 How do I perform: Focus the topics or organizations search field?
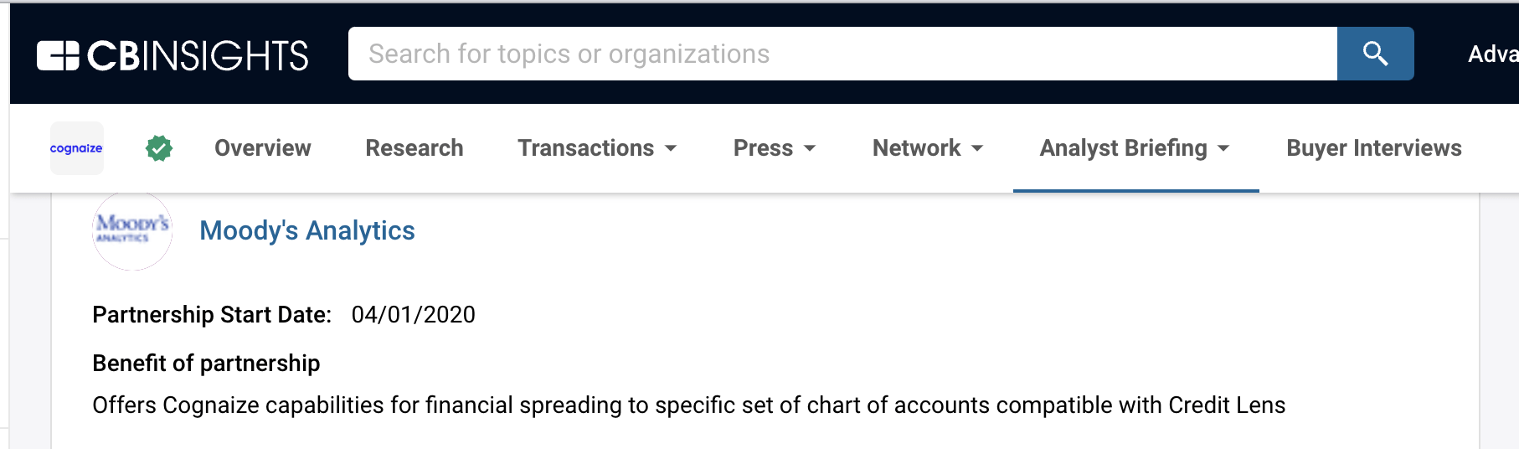[842, 54]
